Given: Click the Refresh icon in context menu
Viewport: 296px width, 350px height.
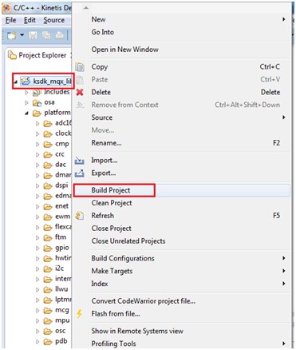Looking at the screenshot, I should click(80, 216).
